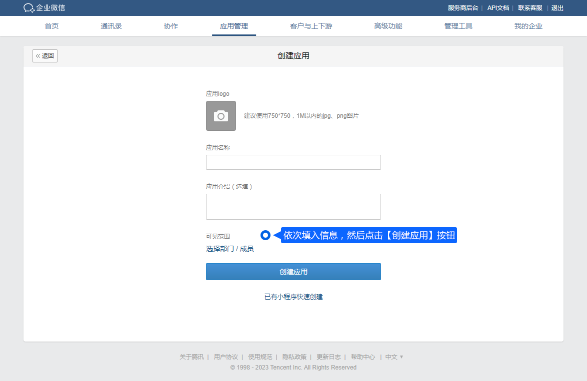The image size is (587, 381).
Task: Open the API文档 link in header
Action: click(x=498, y=8)
